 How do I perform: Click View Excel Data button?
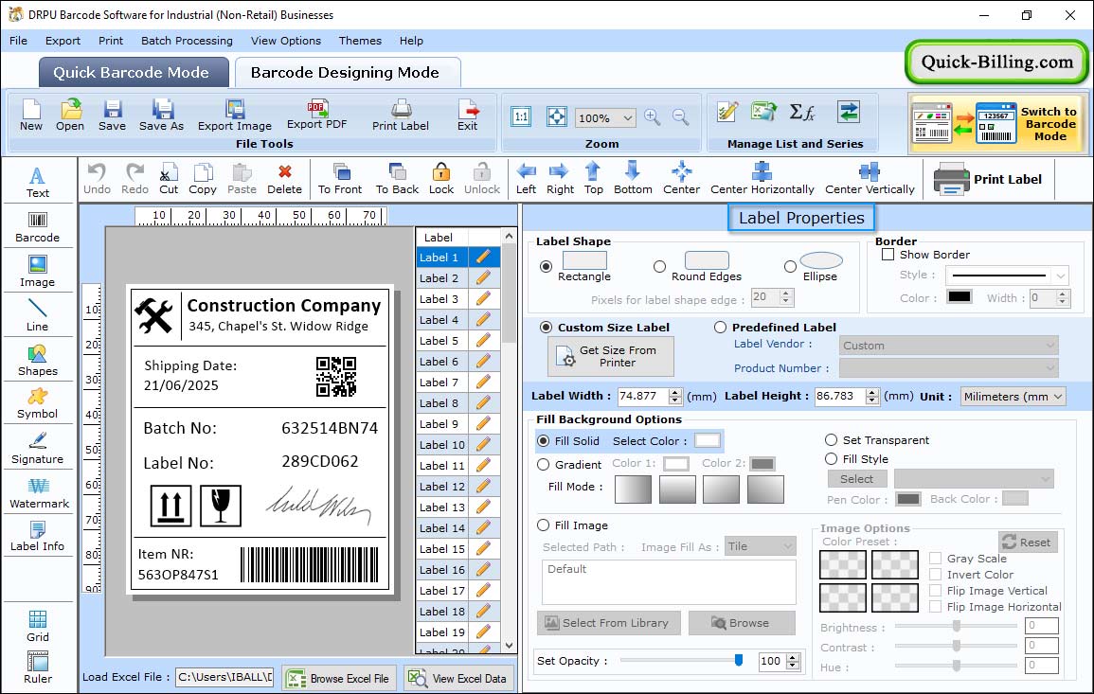click(459, 678)
